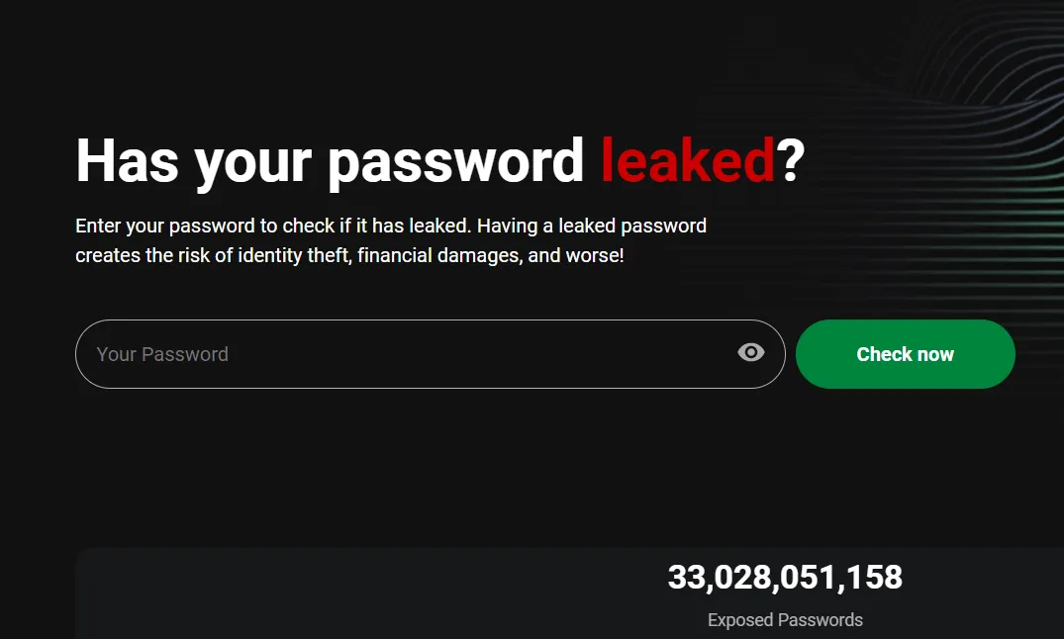Toggle password visibility with the eye icon
The width and height of the screenshot is (1064, 639).
tap(750, 353)
